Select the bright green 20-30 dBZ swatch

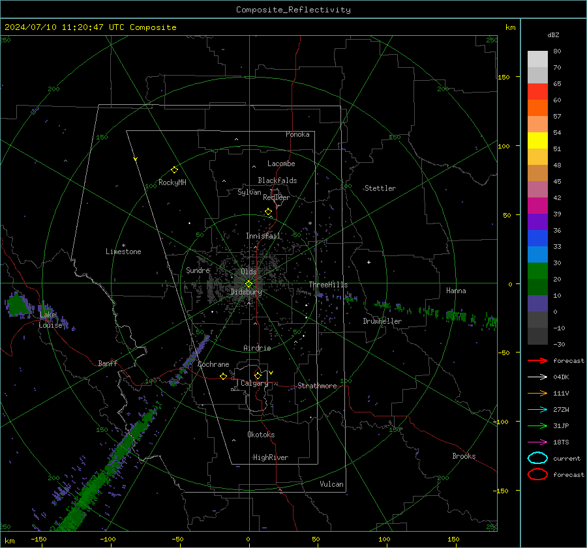coord(537,271)
